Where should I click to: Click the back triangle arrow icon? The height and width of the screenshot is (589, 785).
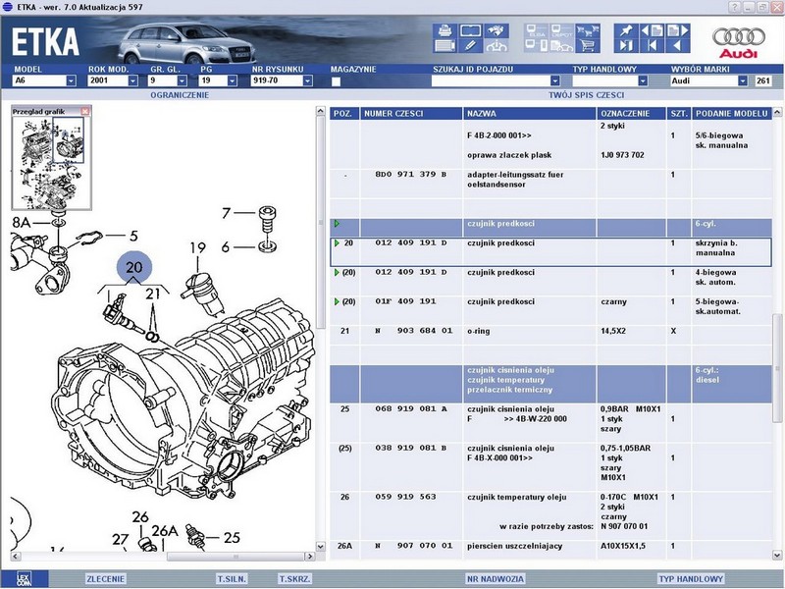[x=678, y=46]
